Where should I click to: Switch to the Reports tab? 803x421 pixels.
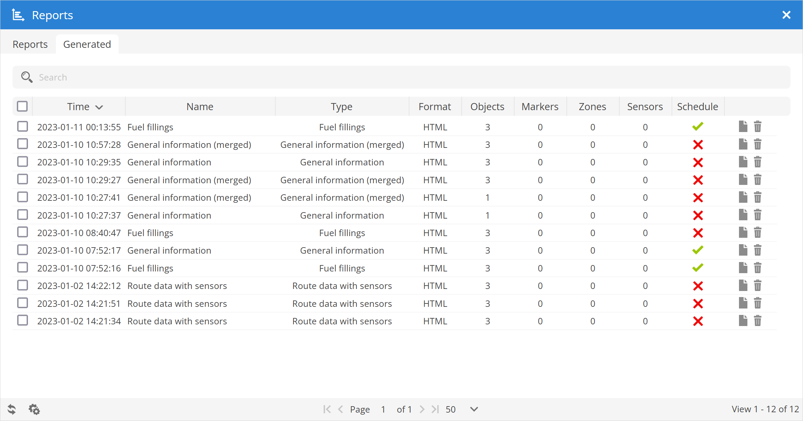(30, 44)
